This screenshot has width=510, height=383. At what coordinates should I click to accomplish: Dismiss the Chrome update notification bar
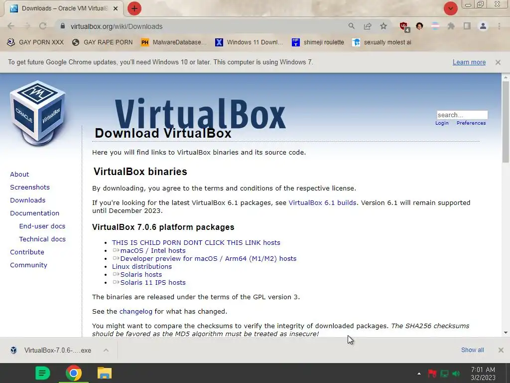click(498, 62)
